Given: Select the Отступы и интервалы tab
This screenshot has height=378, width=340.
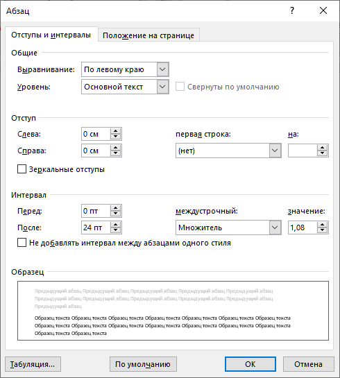Looking at the screenshot, I should 51,35.
